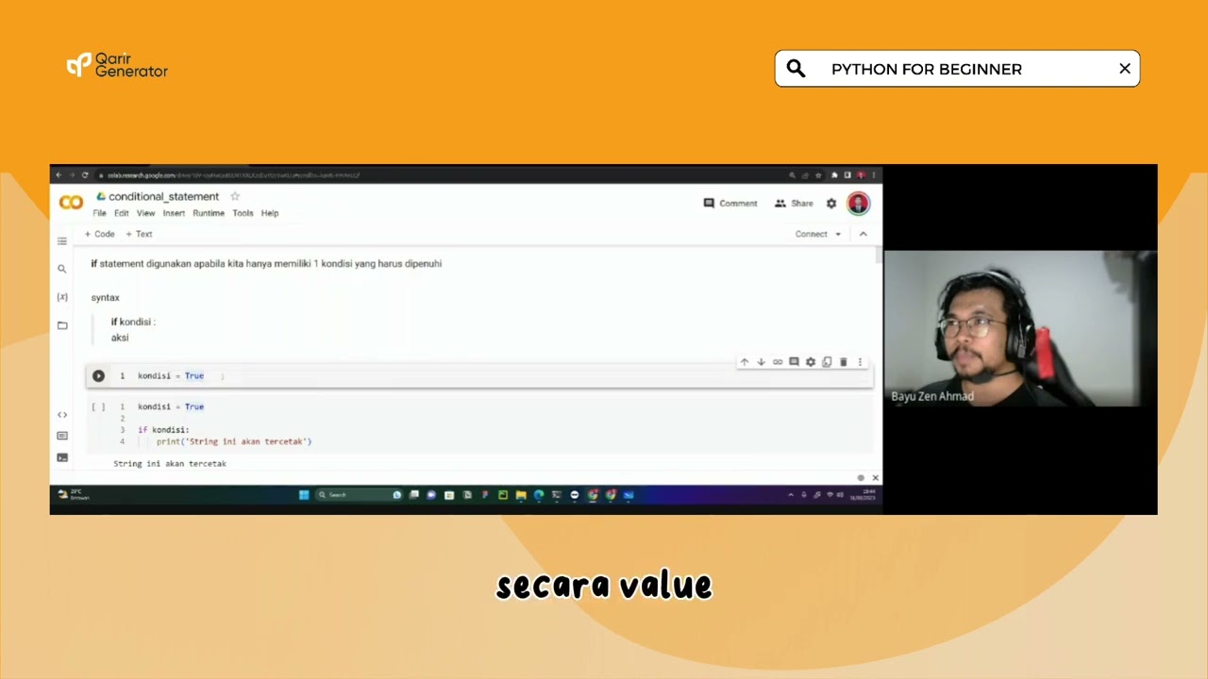Close the bottom status bar X
1208x679 pixels.
(x=875, y=478)
